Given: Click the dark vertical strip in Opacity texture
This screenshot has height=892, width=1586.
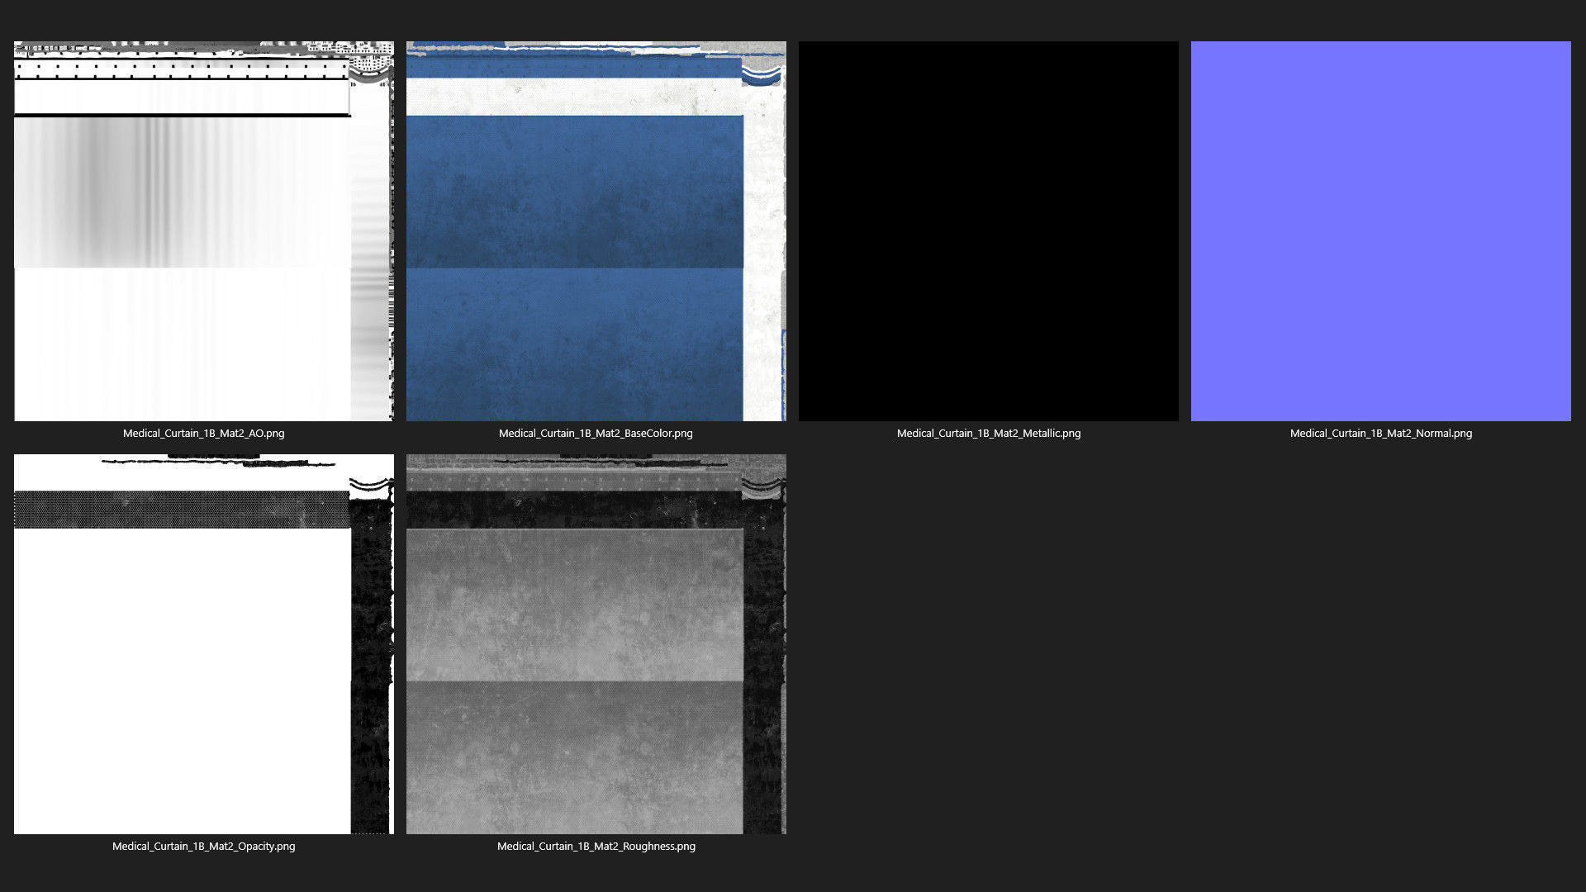Looking at the screenshot, I should pos(368,661).
